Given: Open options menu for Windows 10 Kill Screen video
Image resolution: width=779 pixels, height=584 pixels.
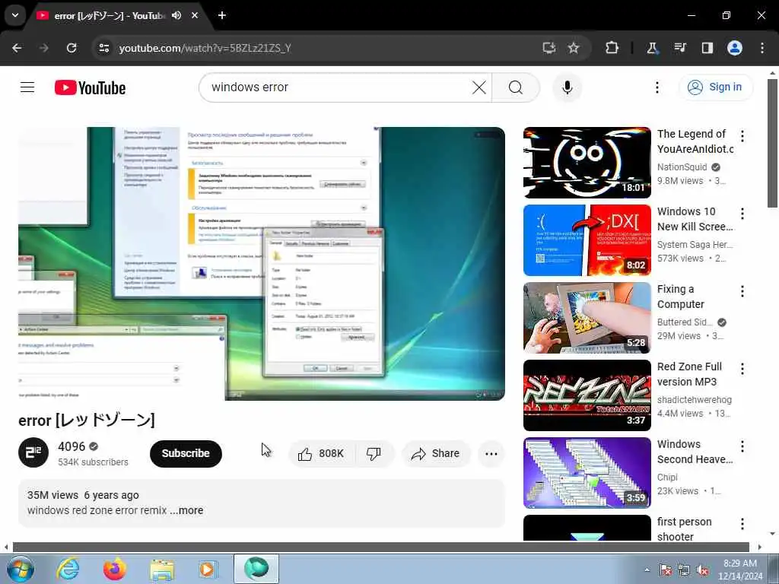Looking at the screenshot, I should click(742, 214).
